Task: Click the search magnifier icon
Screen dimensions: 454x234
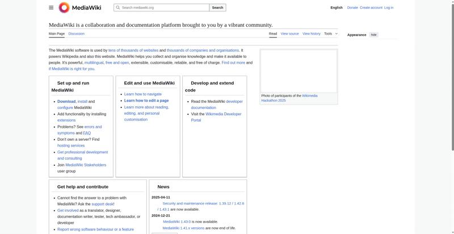Action: [118, 7]
